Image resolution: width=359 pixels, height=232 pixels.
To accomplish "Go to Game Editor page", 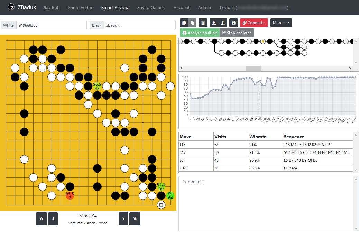I will tap(80, 7).
